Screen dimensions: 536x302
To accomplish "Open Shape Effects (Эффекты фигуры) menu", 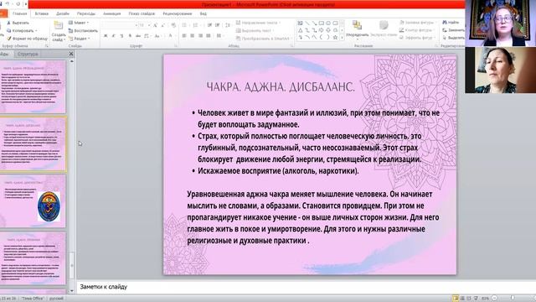I will point(417,38).
